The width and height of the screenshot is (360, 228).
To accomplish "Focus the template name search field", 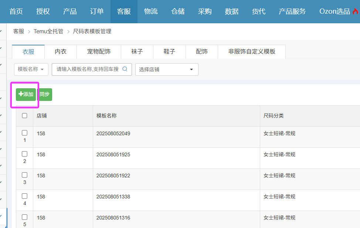I will click(87, 69).
